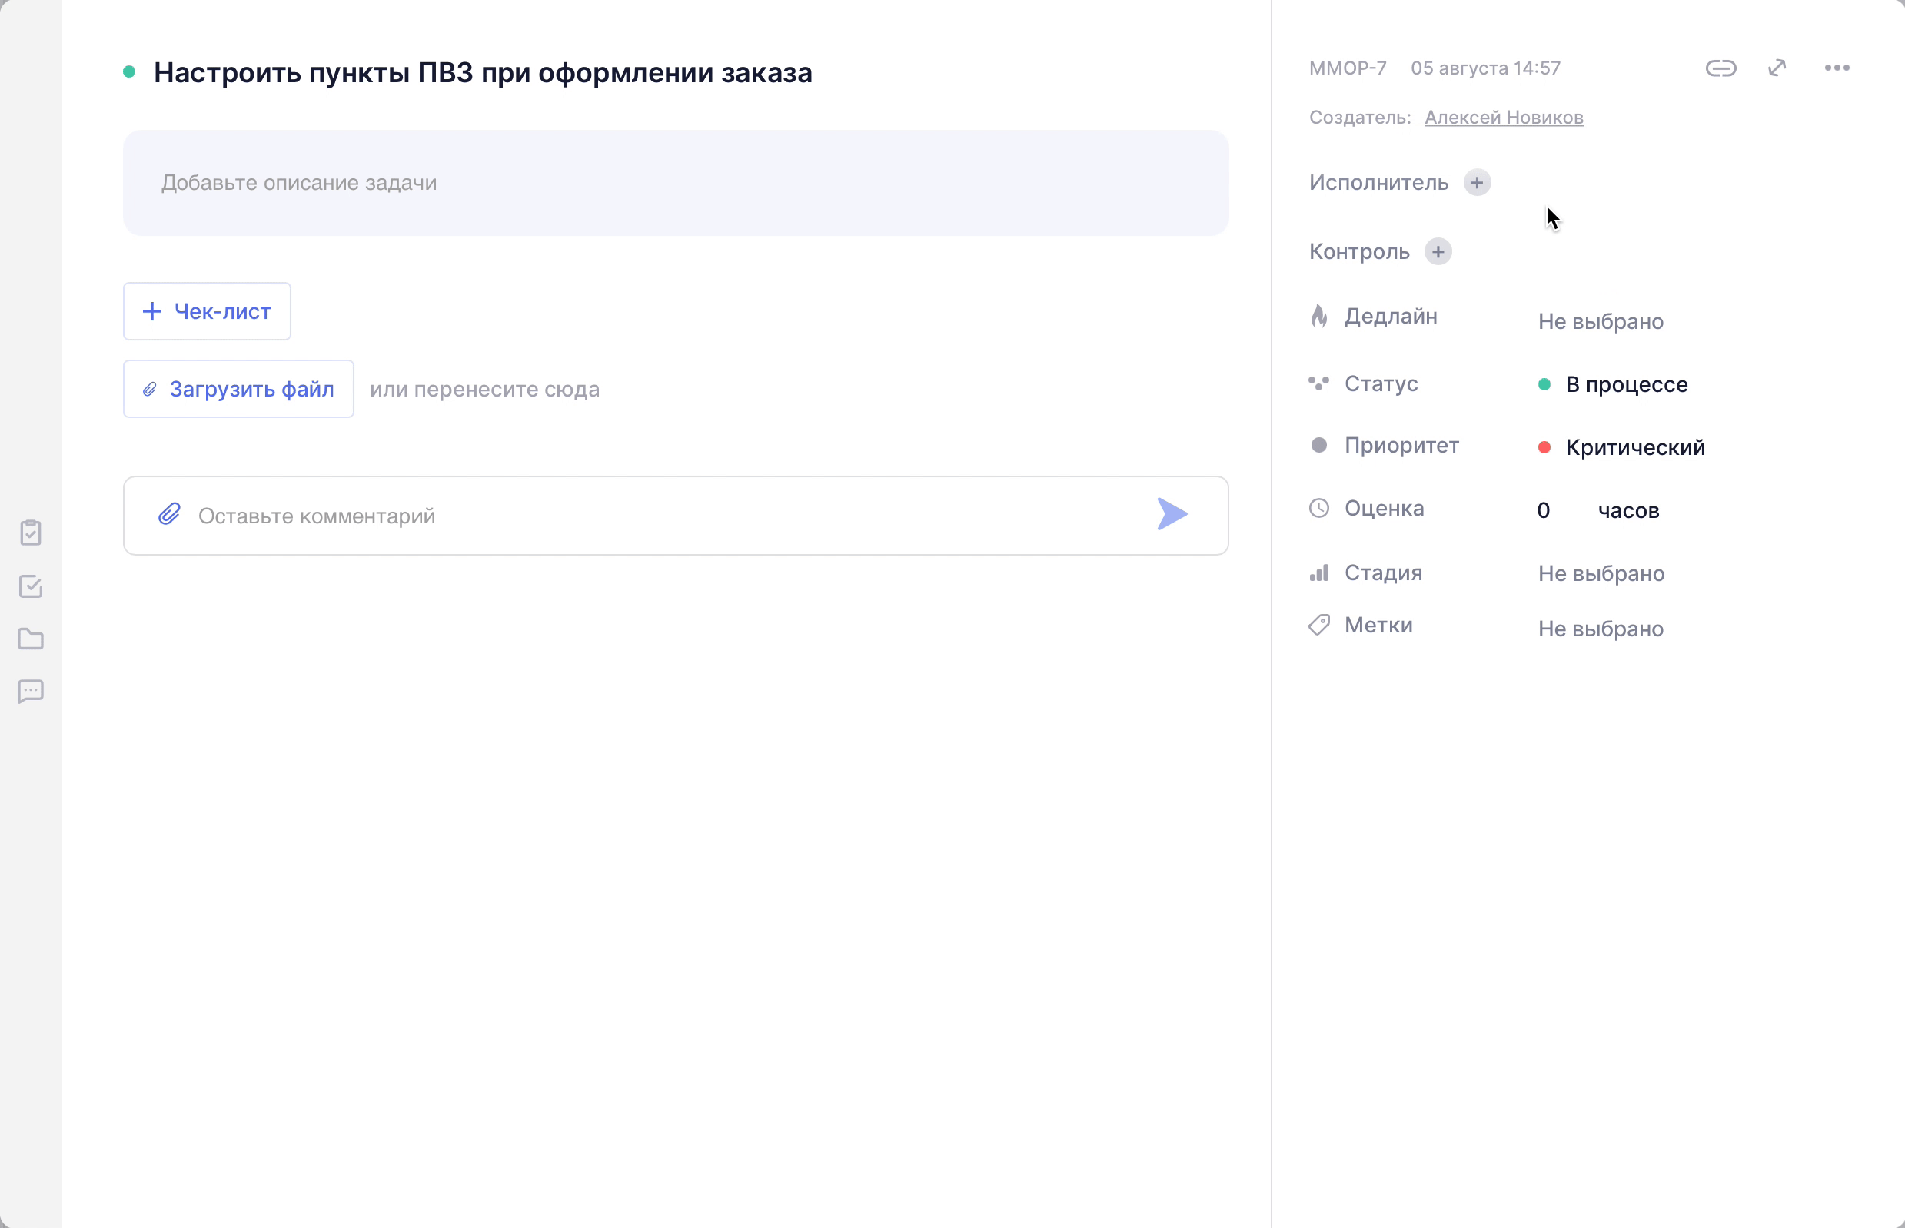The width and height of the screenshot is (1905, 1228).
Task: Open the Стадия 'Не выбрано' selector
Action: (x=1601, y=573)
